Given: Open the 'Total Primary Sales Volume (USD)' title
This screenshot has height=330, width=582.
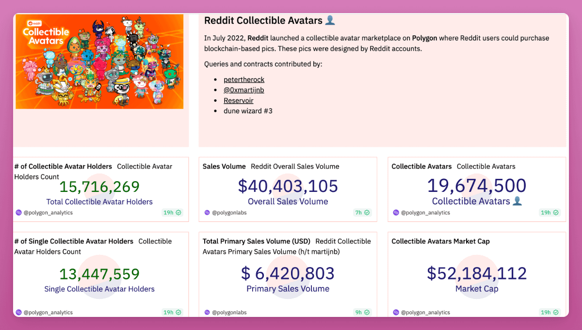Looking at the screenshot, I should (257, 241).
